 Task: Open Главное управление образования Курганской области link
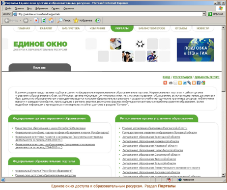click(155, 128)
